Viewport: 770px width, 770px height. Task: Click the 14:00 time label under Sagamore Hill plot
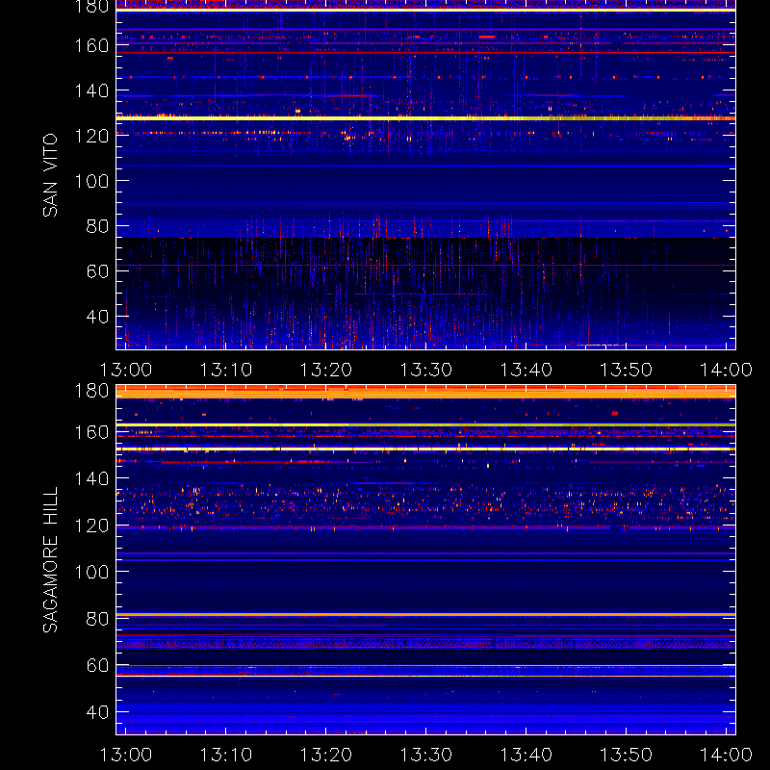coord(726,755)
